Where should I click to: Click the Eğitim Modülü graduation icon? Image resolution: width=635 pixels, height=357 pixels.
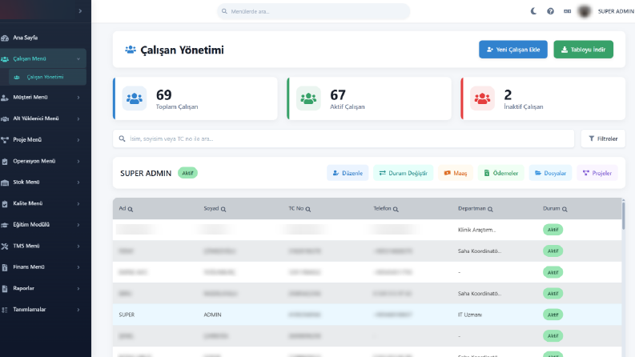coord(5,225)
